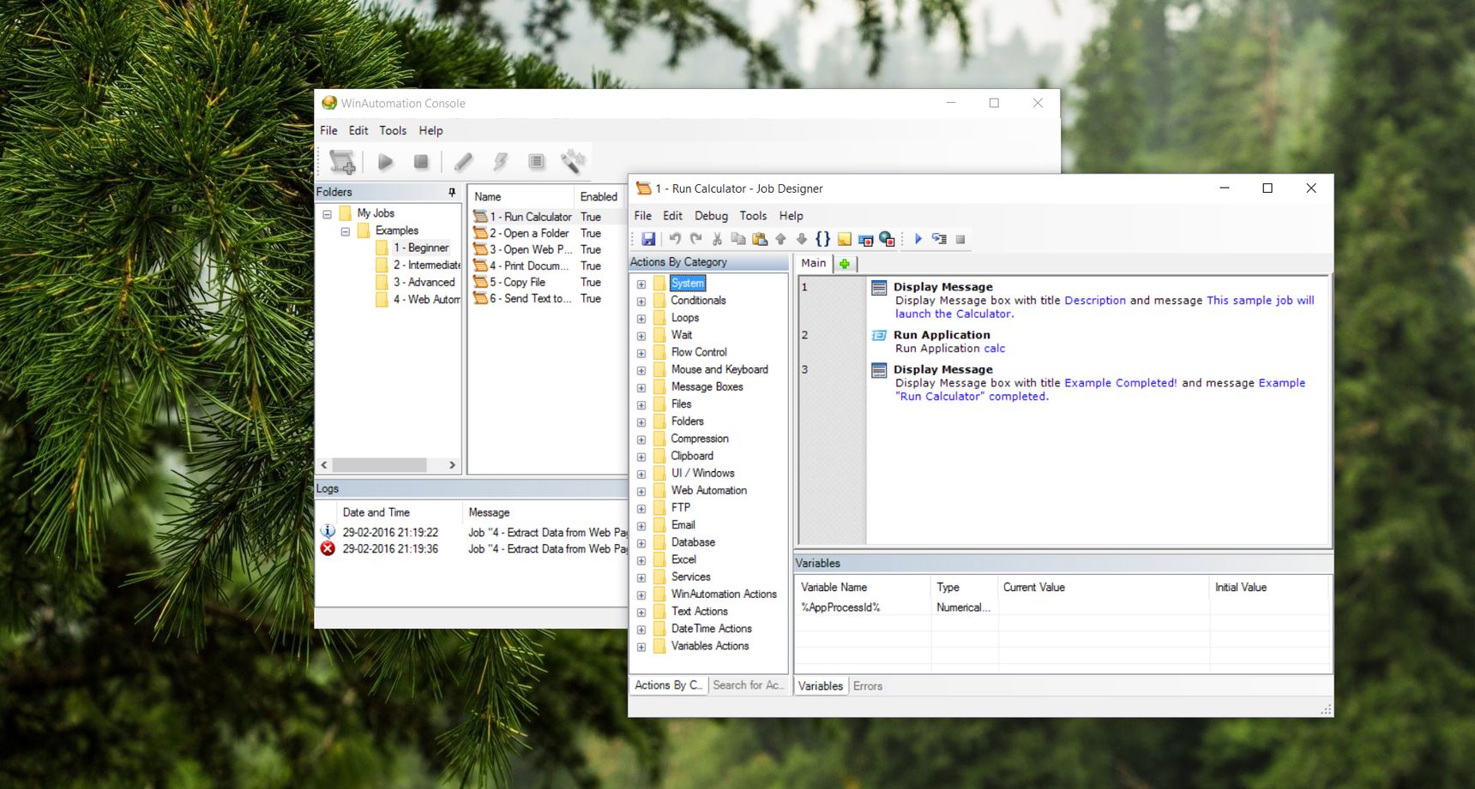
Task: Click the Edit Job pencil icon in Console
Action: click(463, 161)
